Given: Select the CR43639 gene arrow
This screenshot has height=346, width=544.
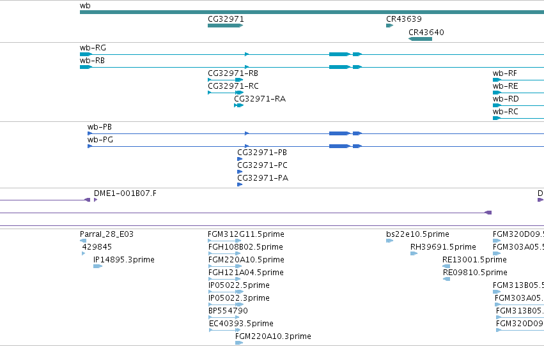Looking at the screenshot, I should (389, 26).
